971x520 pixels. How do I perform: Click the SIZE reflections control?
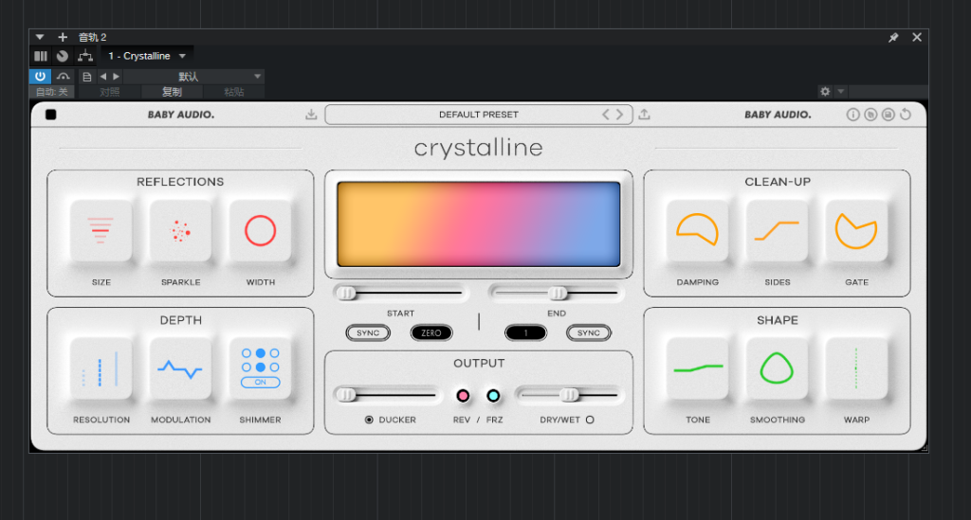coord(101,230)
